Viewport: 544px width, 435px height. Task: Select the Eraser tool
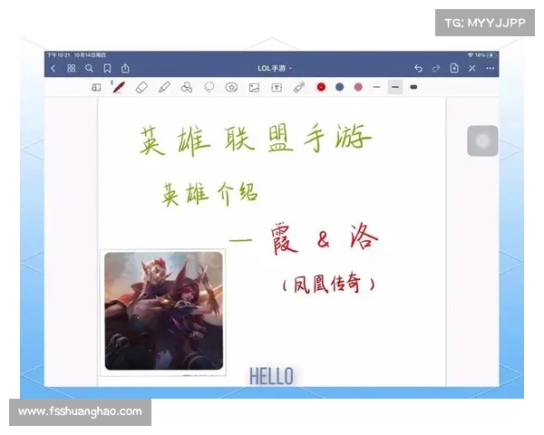click(x=141, y=87)
